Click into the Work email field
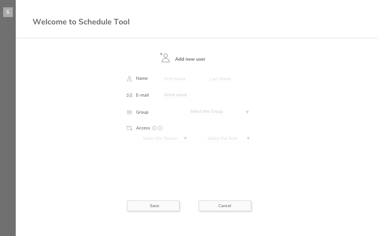The height and width of the screenshot is (236, 378). (206, 95)
